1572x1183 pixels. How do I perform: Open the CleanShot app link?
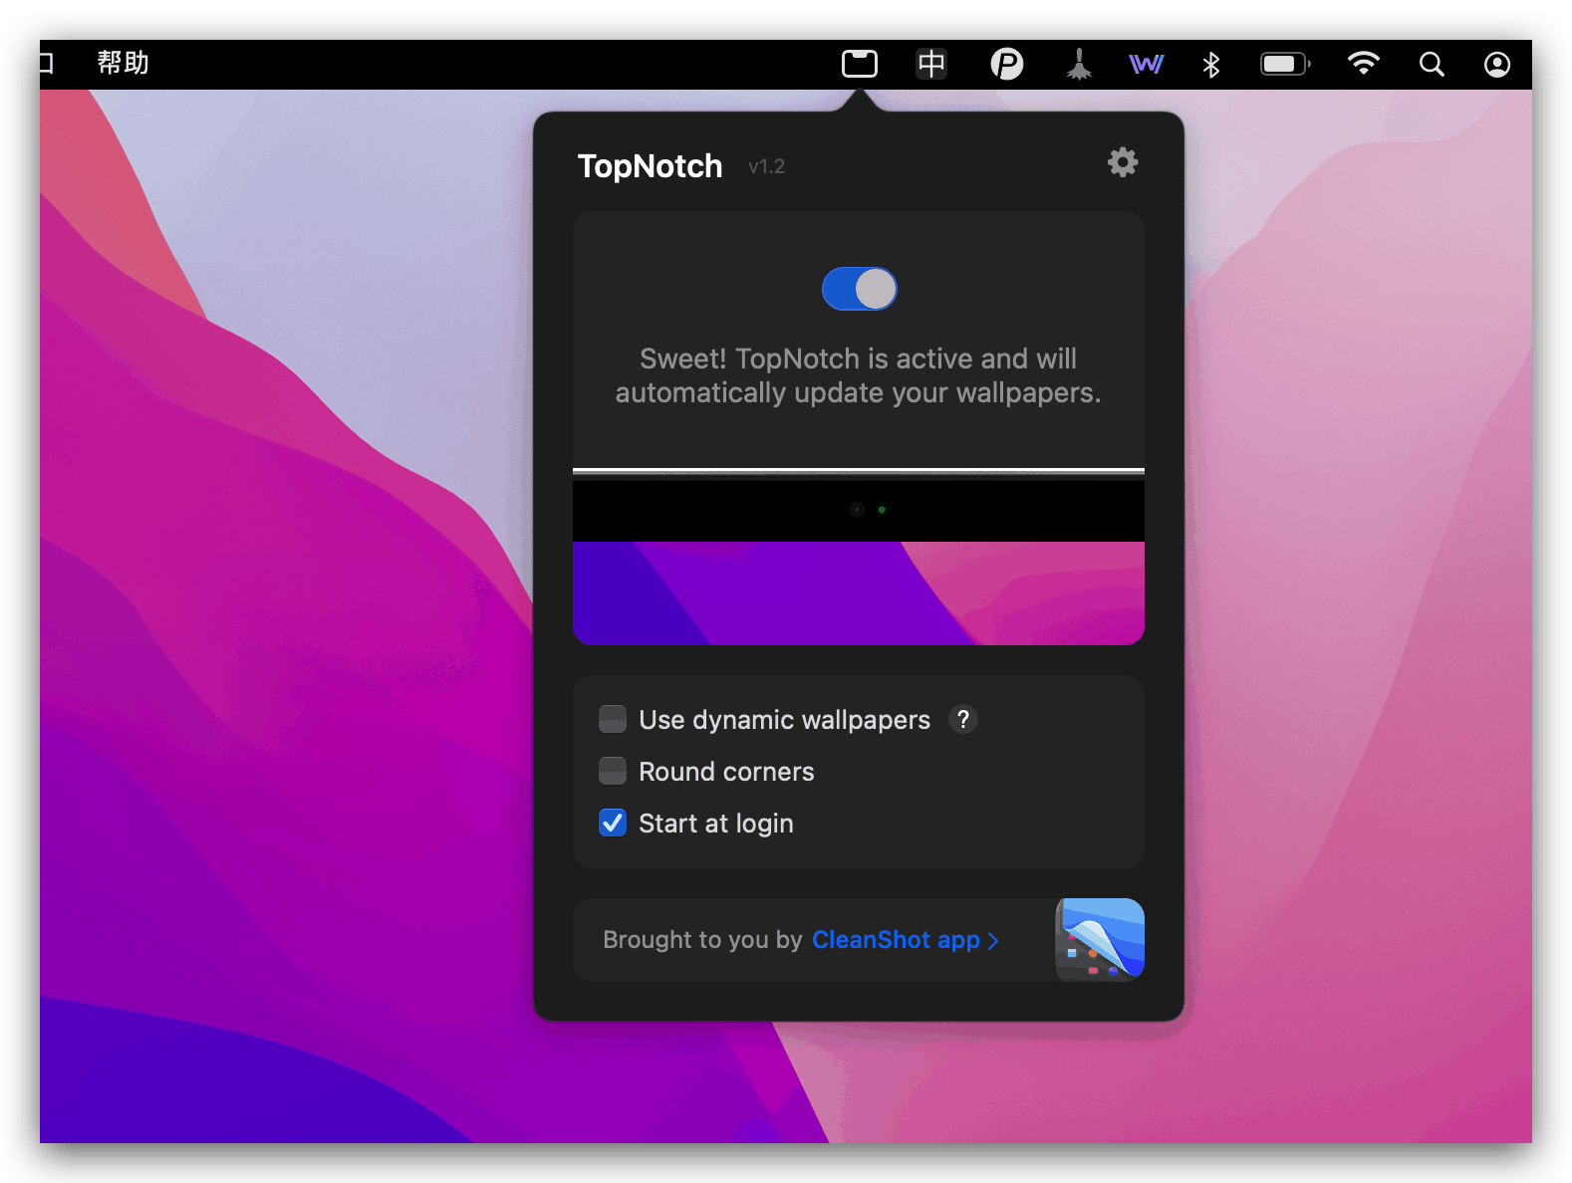click(x=905, y=940)
